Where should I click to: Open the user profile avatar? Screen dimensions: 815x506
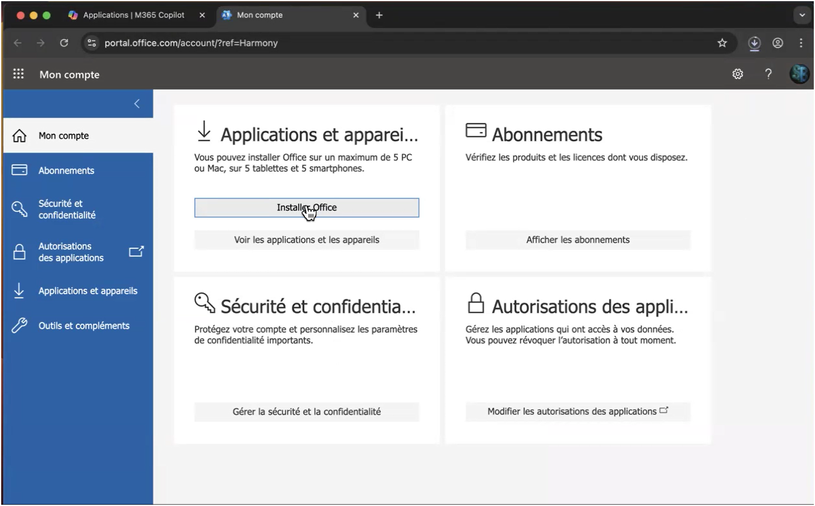pos(799,74)
